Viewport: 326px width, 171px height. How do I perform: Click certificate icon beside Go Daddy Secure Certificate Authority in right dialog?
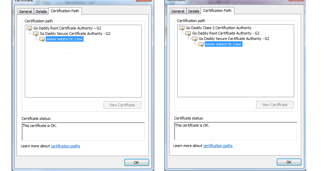(195, 39)
